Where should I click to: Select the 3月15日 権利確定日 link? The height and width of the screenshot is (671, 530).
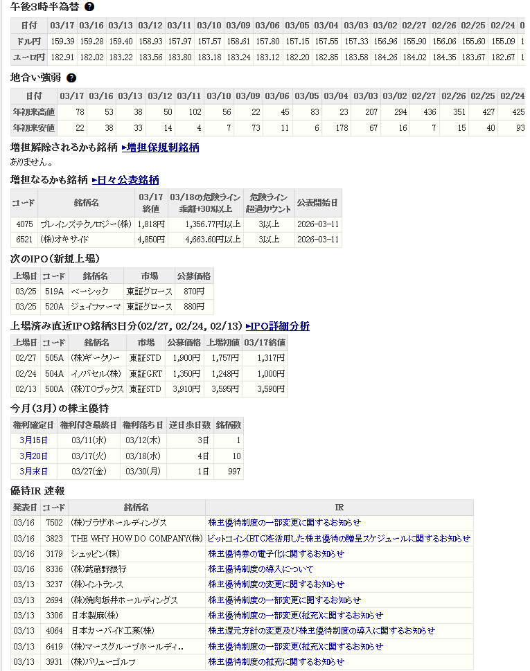34,440
